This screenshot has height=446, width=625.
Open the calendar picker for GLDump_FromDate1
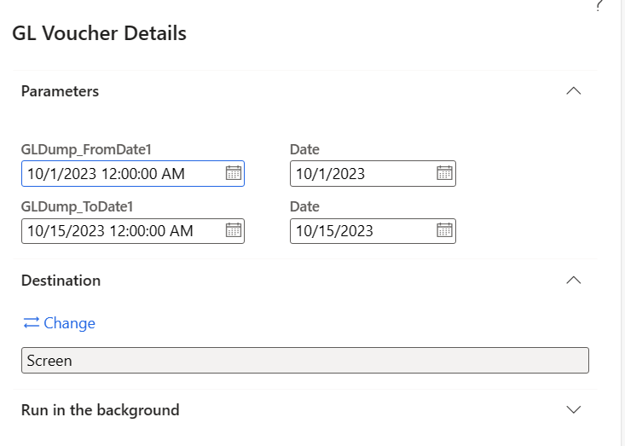point(233,173)
